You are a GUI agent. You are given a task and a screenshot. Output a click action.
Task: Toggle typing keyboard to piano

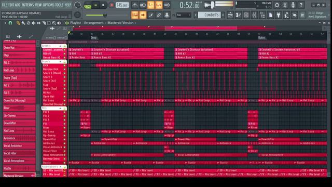[135, 15]
